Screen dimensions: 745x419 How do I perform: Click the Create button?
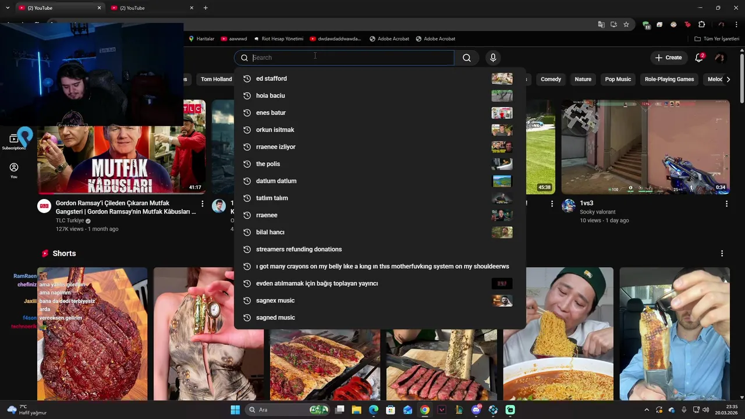point(668,58)
